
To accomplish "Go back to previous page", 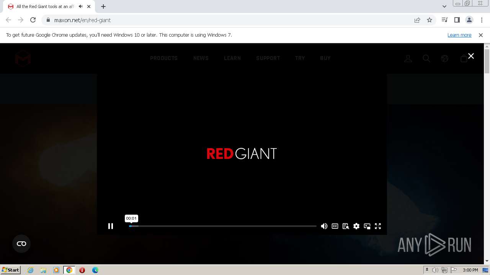I will click(8, 20).
